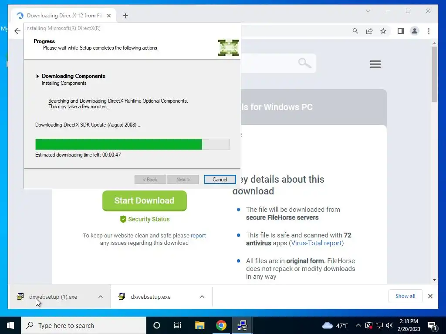Click the green shield Security Status icon
Viewport: 446px width, 334px height.
click(123, 219)
